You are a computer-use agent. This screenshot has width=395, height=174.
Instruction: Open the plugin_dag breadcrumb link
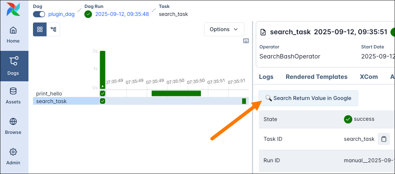pos(61,14)
